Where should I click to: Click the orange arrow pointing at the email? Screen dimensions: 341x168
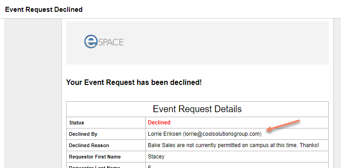283,125
